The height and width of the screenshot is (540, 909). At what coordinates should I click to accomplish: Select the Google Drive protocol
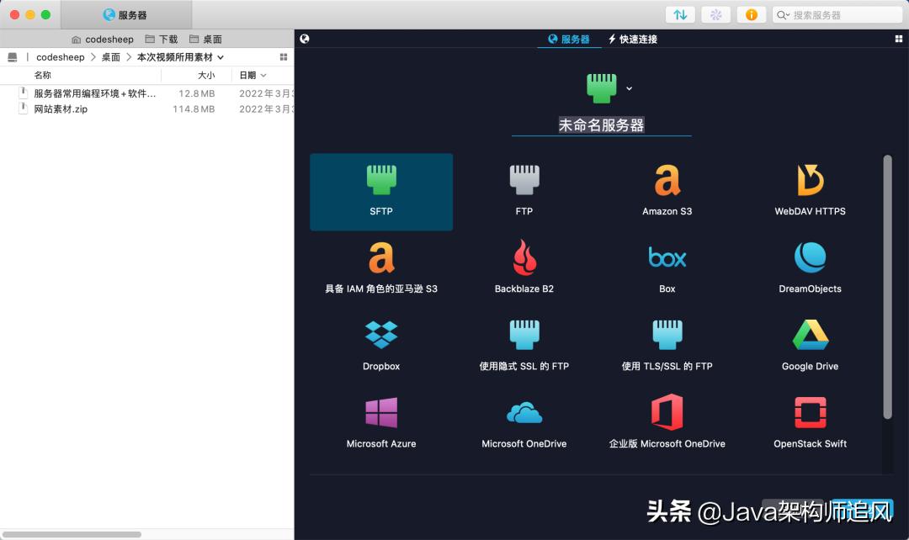tap(809, 344)
